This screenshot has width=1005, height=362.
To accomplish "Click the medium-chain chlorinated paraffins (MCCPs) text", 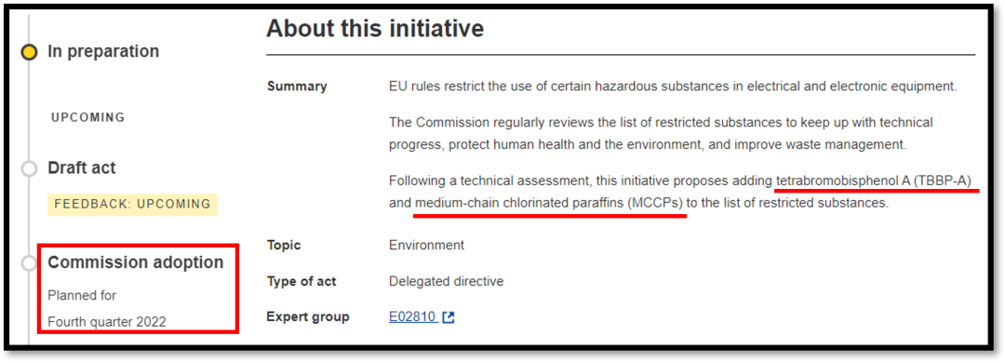I will click(549, 205).
